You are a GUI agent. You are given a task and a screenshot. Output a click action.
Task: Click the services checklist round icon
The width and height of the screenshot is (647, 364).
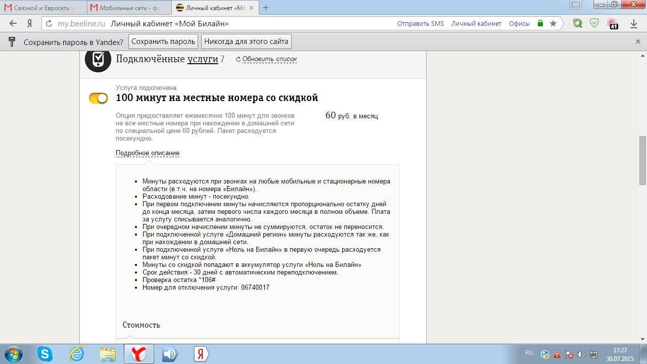click(98, 59)
